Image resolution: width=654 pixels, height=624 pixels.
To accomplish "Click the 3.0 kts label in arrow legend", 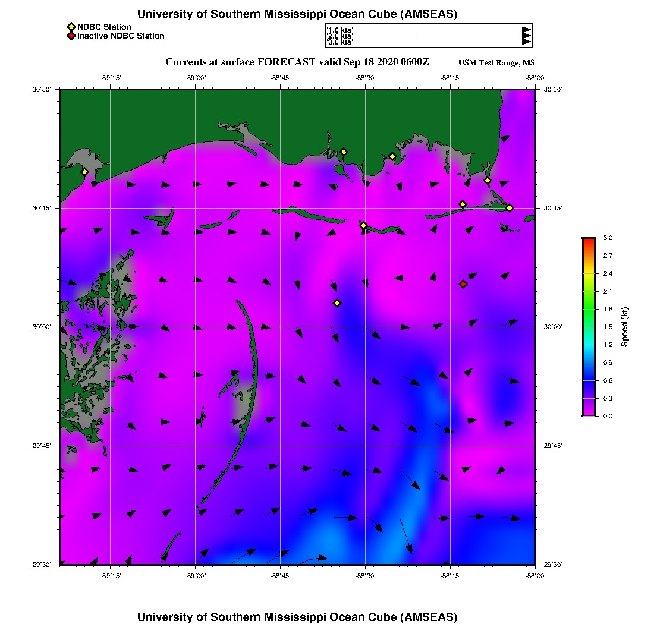I will pos(341,42).
